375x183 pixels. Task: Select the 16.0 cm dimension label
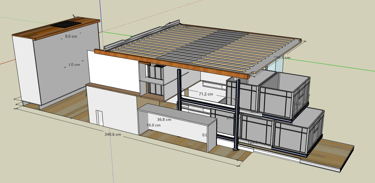coord(153,125)
